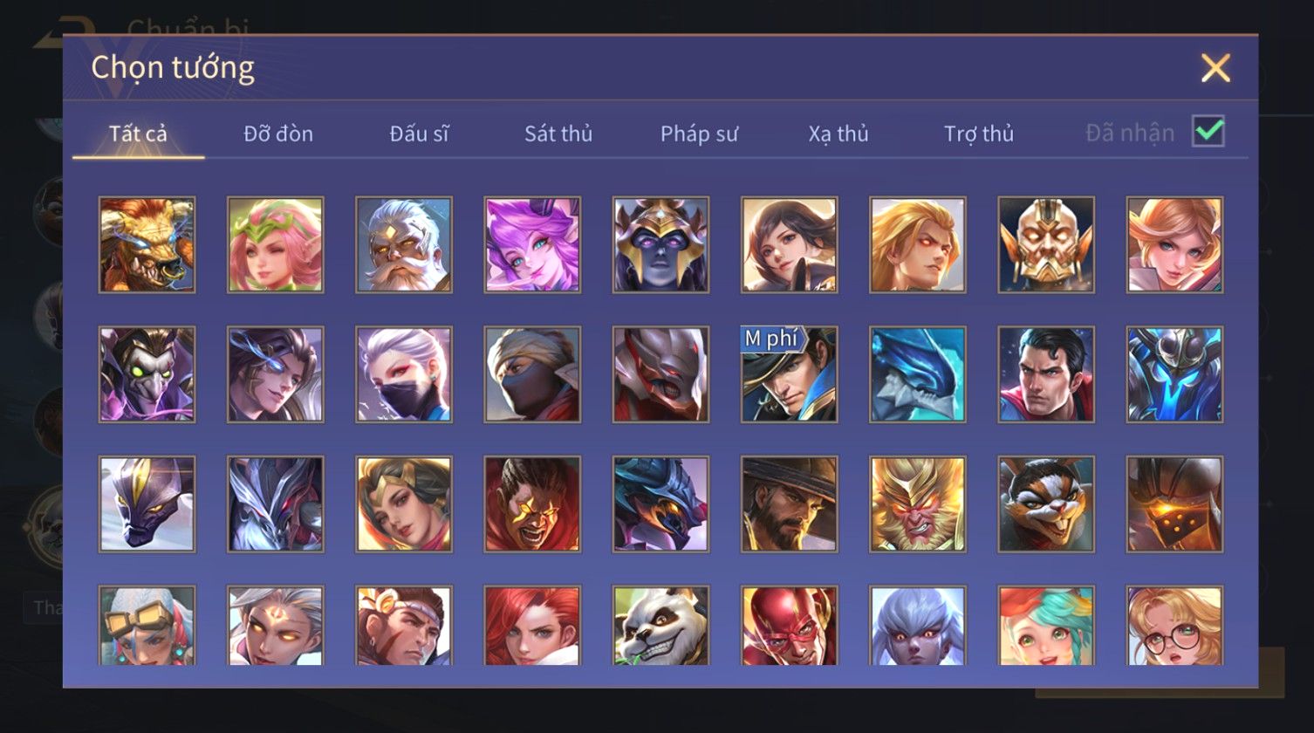Close the 'Chọn tướng' dialog

click(x=1215, y=68)
